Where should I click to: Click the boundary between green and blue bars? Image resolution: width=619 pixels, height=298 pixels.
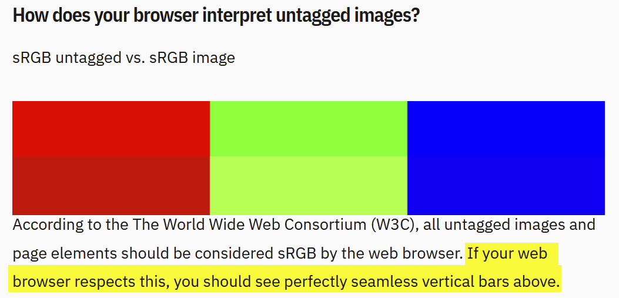407,158
